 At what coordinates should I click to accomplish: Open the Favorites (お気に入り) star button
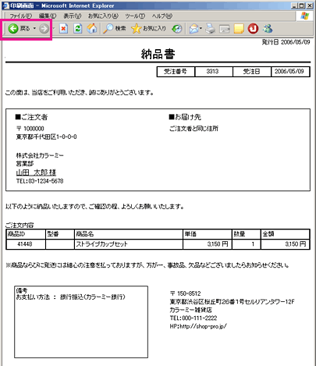pyautogui.click(x=148, y=29)
